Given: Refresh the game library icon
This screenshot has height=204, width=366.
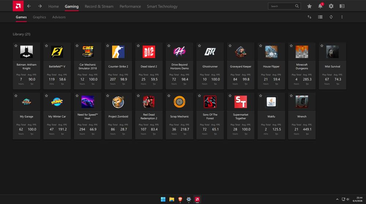Looking at the screenshot, I should point(331,17).
